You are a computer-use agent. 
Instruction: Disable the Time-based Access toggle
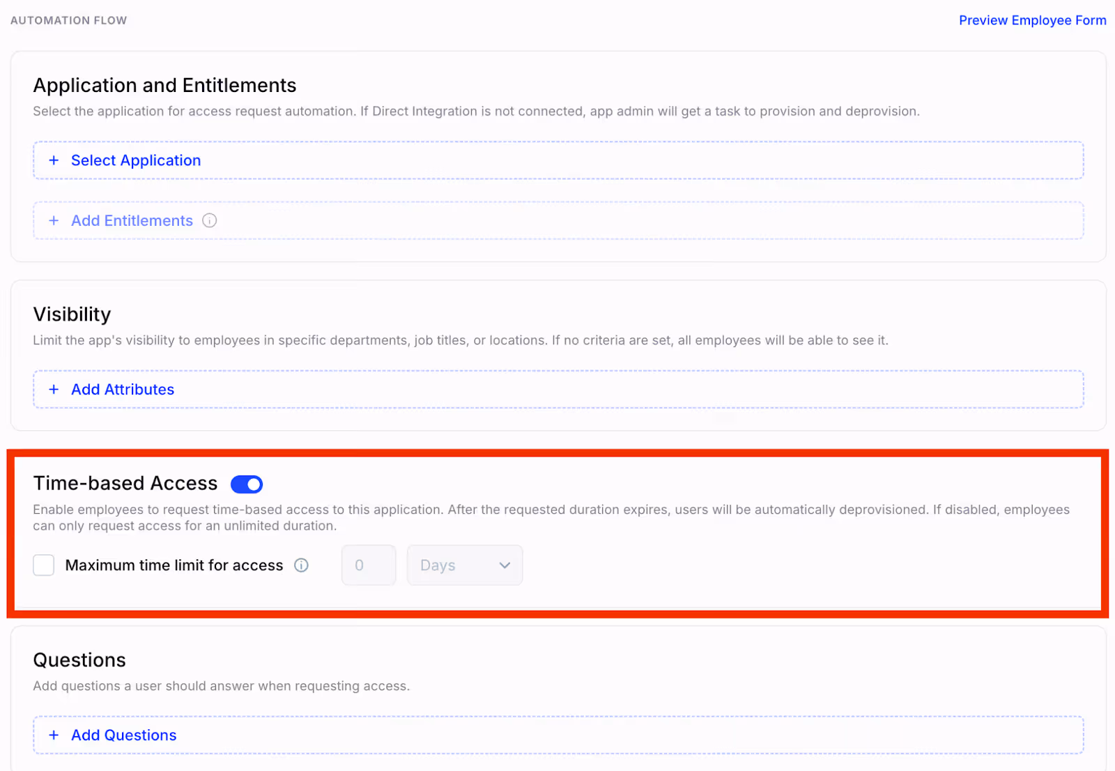click(x=247, y=484)
